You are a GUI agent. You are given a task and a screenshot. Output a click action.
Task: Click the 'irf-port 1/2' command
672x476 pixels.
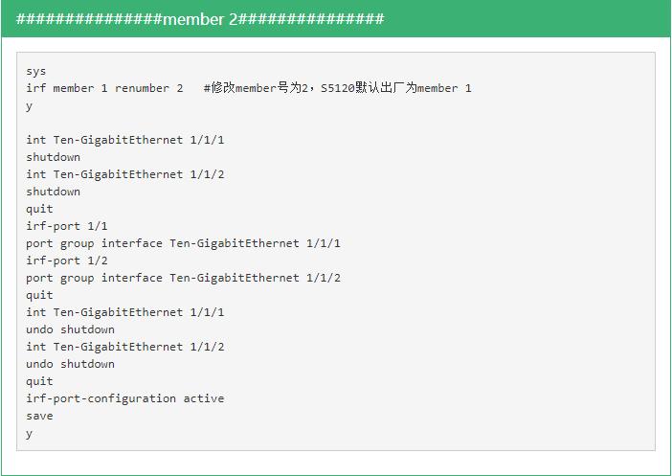click(67, 261)
